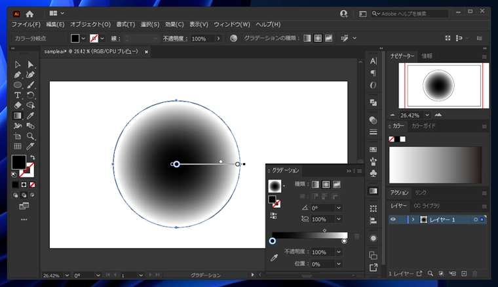Select the Shape Builder tool

tap(31, 105)
